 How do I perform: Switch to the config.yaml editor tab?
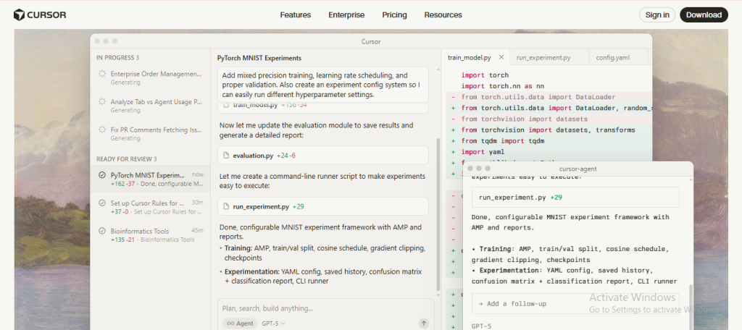pos(612,57)
